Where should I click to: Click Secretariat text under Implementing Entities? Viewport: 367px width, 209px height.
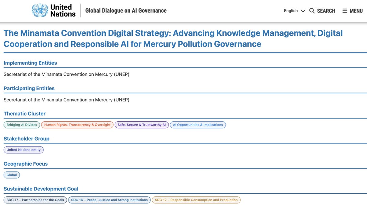point(66,74)
